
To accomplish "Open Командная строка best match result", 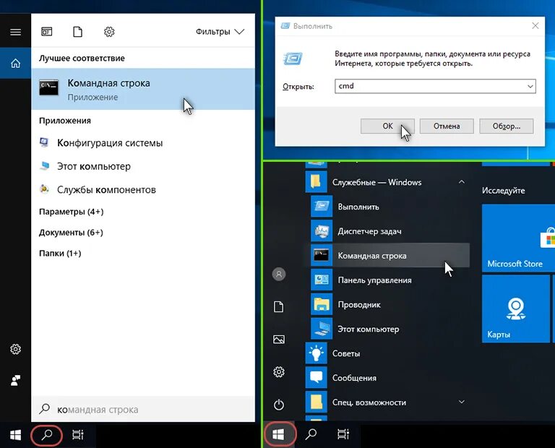I will tap(143, 89).
